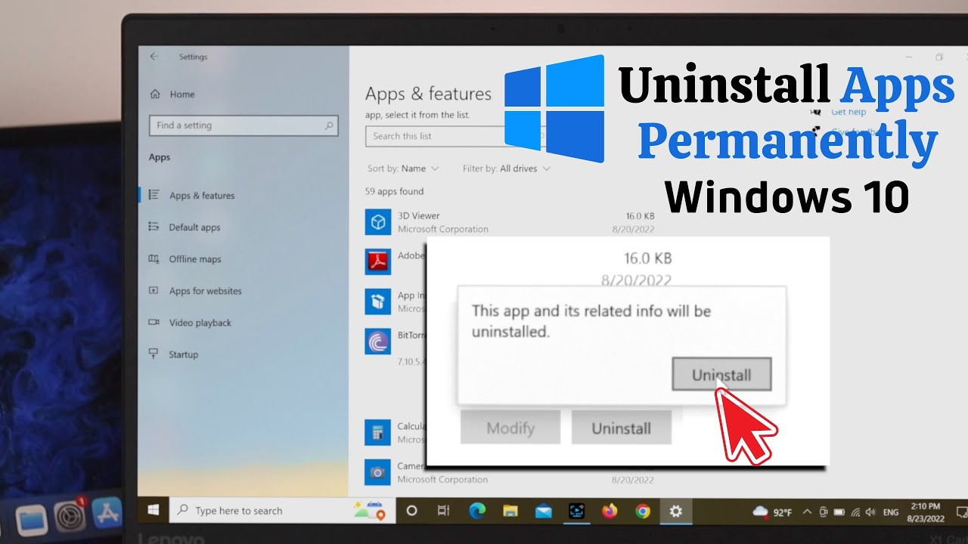
Task: Open the Sort by Name dropdown
Action: click(x=403, y=168)
